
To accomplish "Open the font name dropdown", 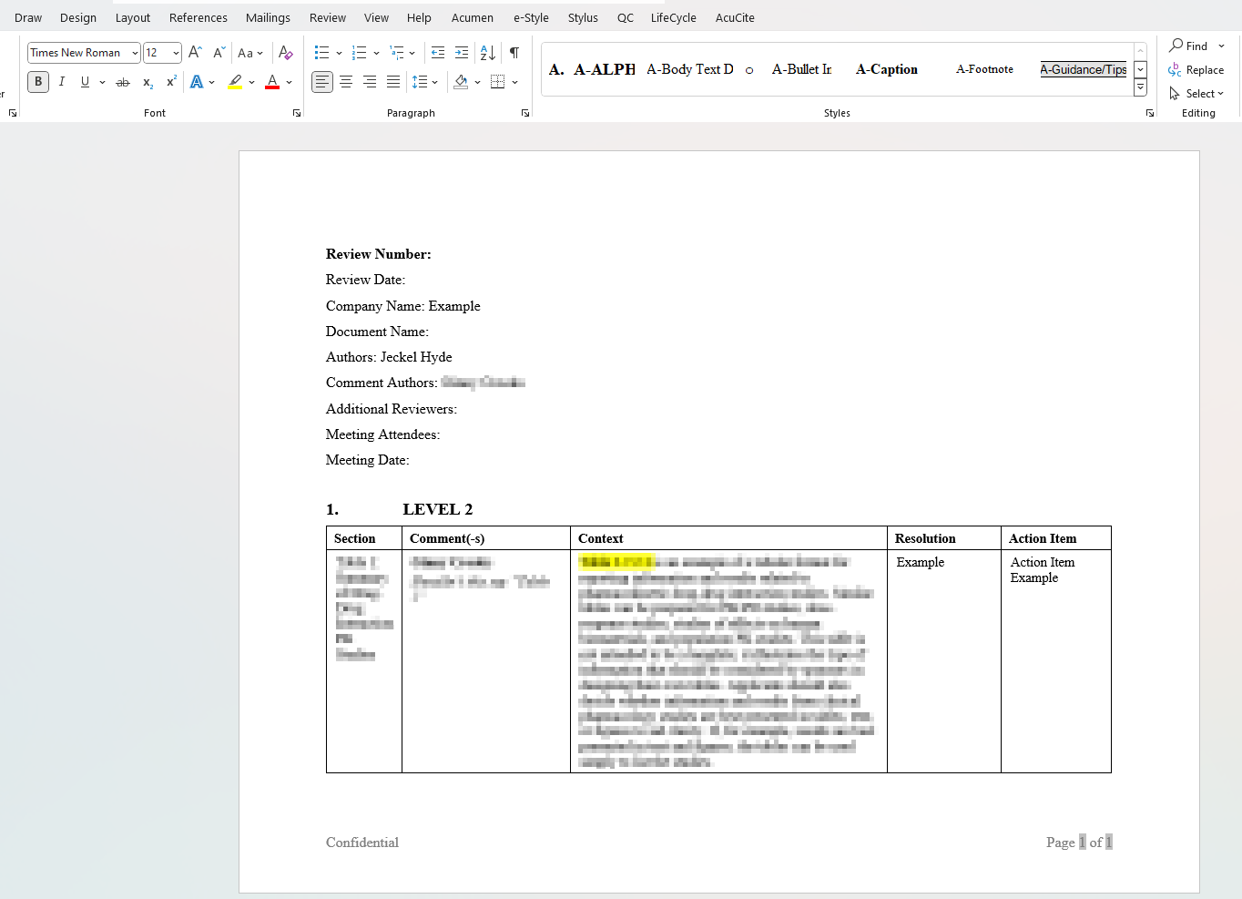I will (x=135, y=53).
